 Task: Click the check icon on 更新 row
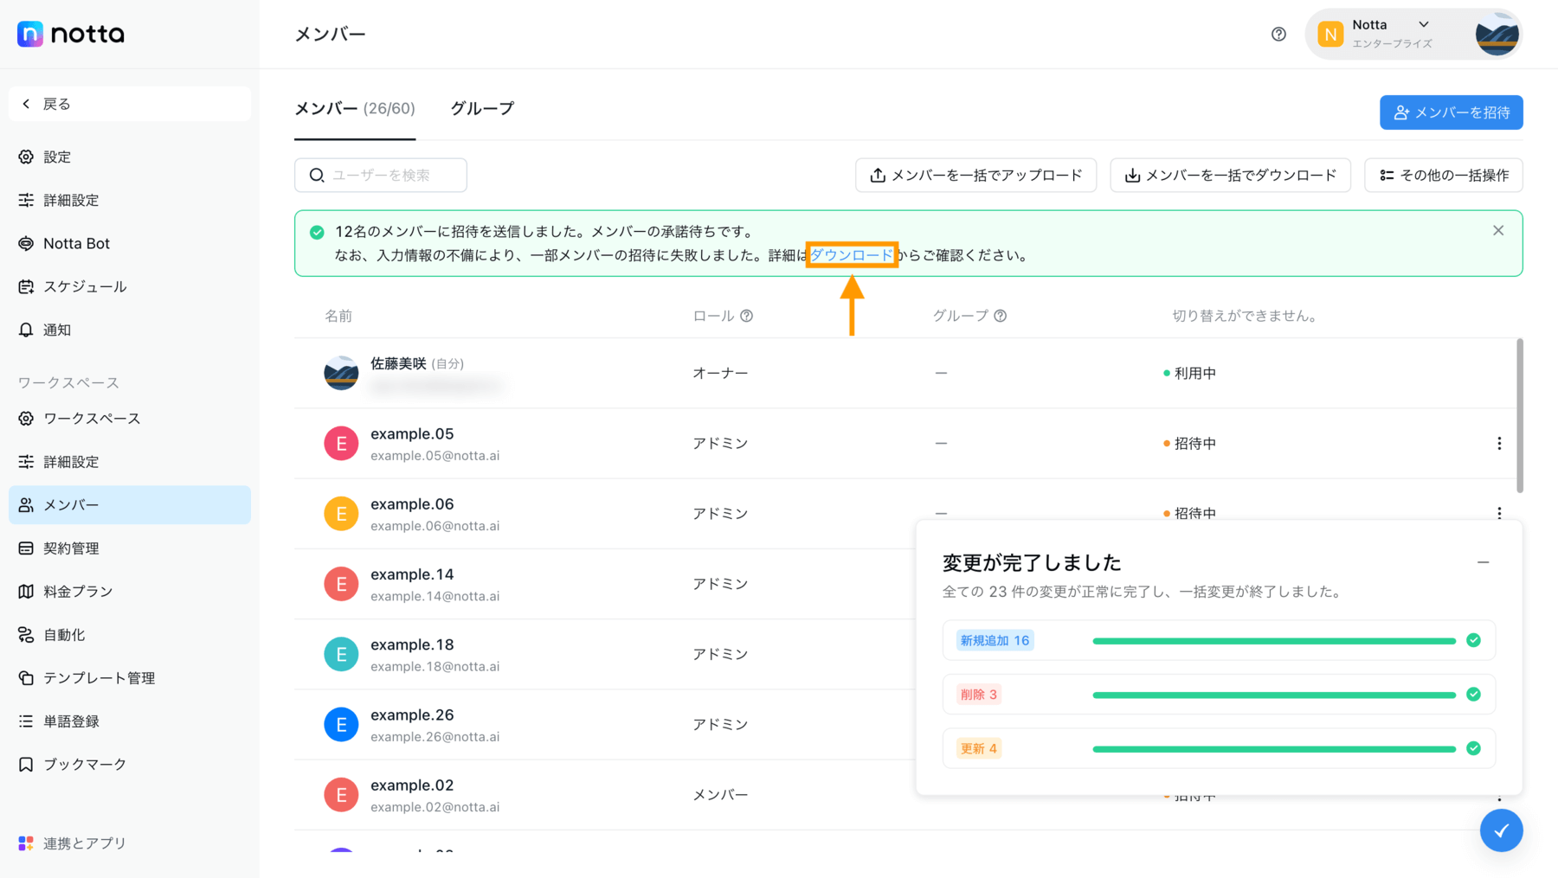(1473, 748)
